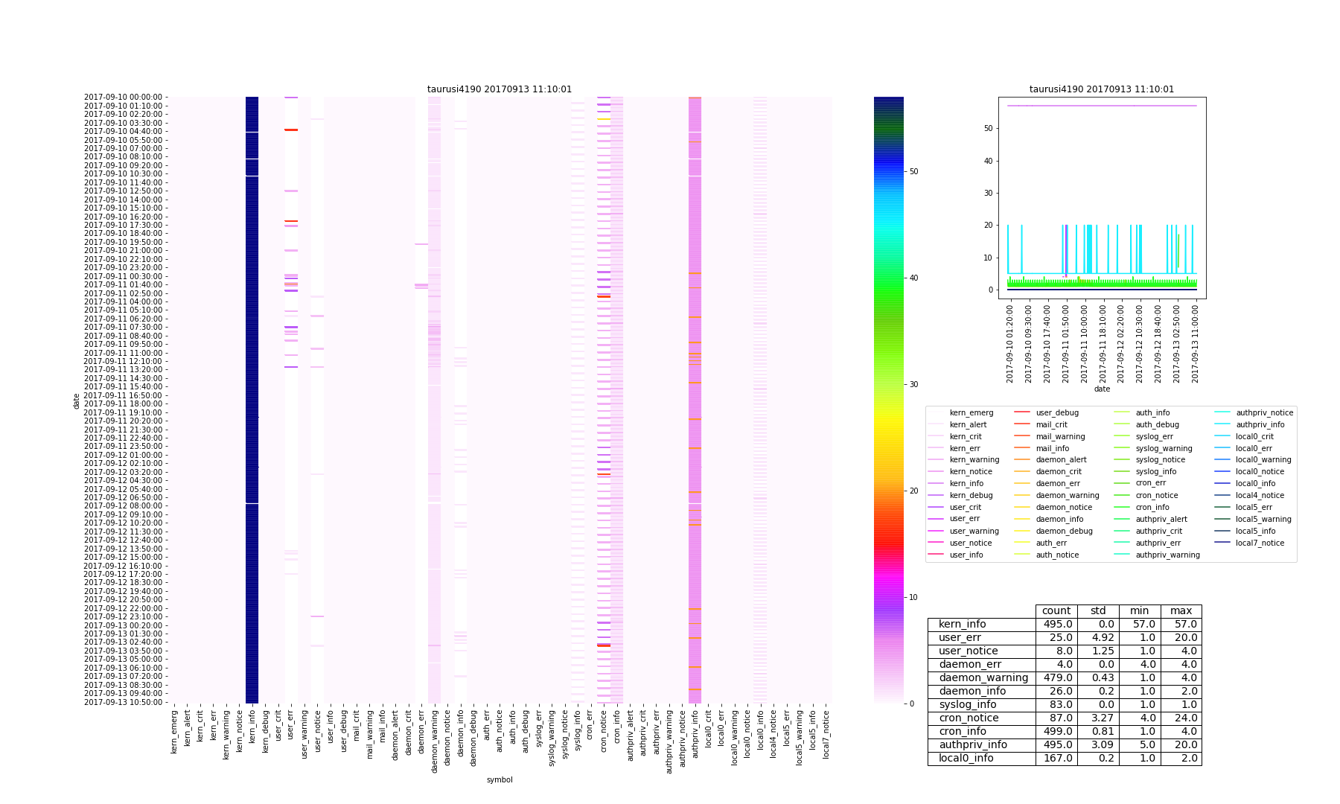Screen dimensions: 1340x804
Task: Click the max cell of the user_err row
Action: 1181,638
